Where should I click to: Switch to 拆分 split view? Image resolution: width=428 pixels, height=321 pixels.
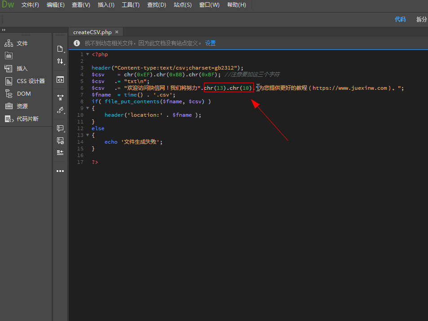pos(421,19)
